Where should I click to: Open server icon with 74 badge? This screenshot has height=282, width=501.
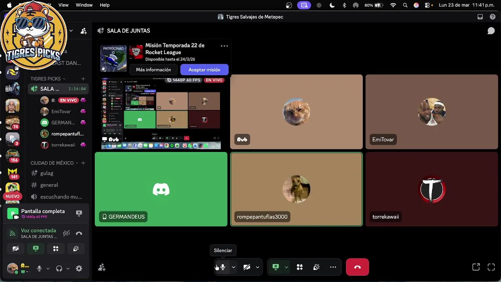[13, 123]
